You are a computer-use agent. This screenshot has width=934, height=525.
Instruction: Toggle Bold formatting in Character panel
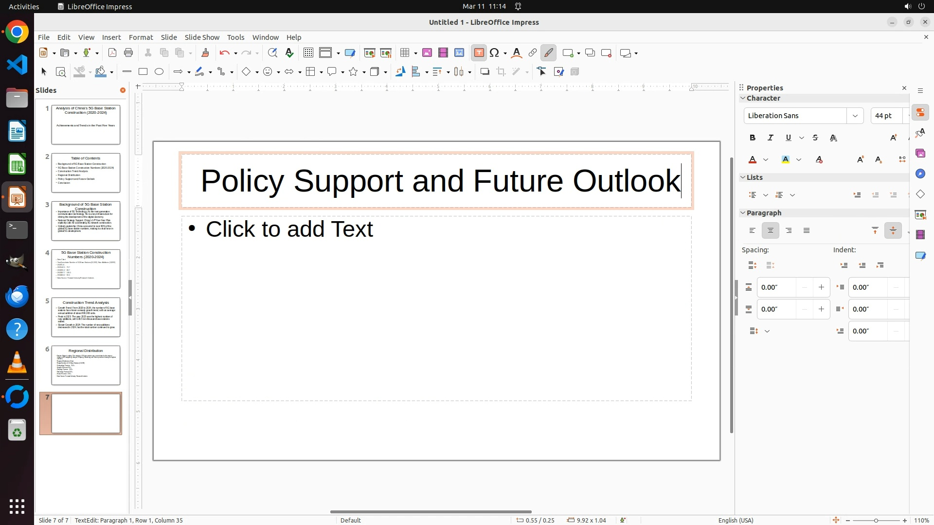pyautogui.click(x=753, y=138)
